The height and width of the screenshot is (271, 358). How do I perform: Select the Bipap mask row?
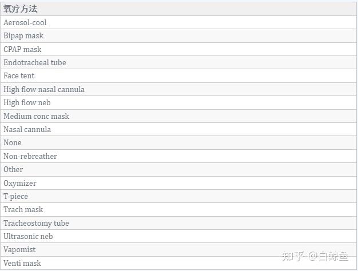click(x=178, y=36)
